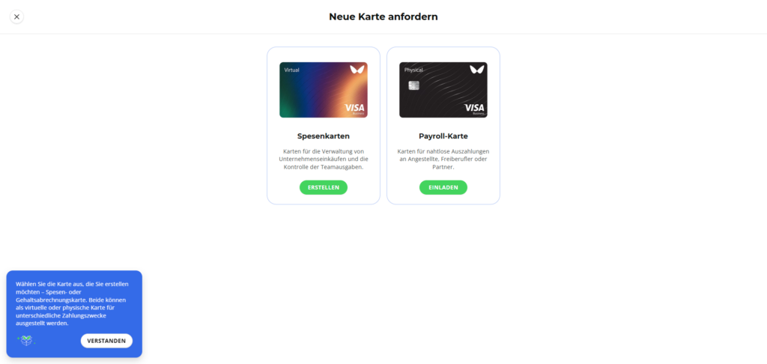This screenshot has height=364, width=767.
Task: Dismiss the tip with the VERSTANDEN button
Action: tap(106, 341)
